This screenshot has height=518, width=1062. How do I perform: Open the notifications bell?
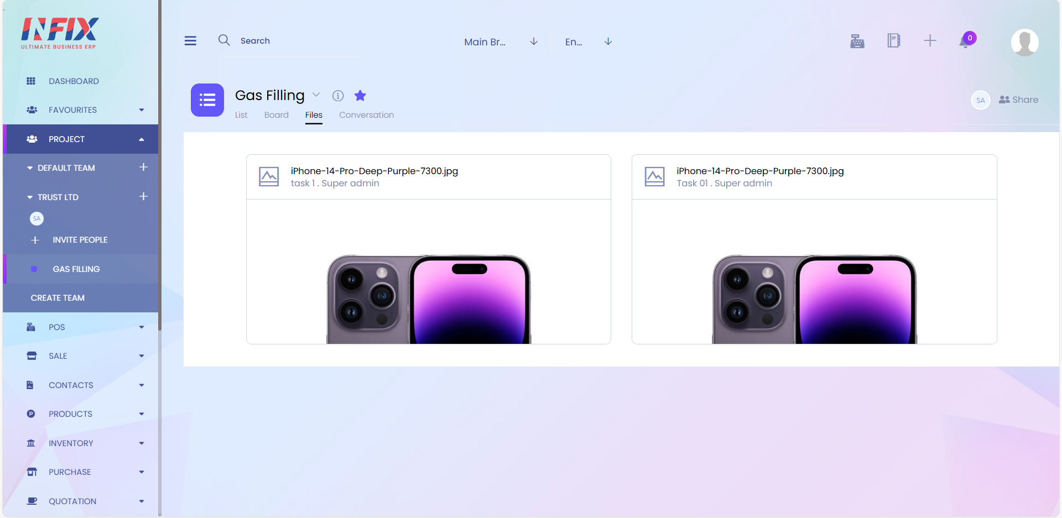967,40
